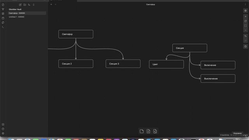Select the Цвет card
The height and width of the screenshot is (140, 249).
pyautogui.click(x=166, y=64)
